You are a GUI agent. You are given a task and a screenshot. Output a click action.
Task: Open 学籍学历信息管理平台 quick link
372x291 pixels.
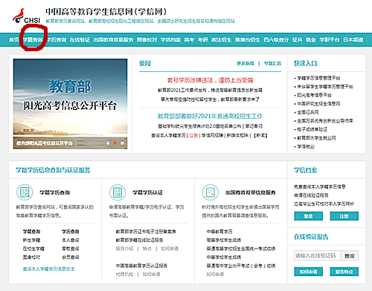[x=318, y=78]
